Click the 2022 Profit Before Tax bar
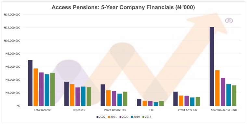Screen dimensions: 247x124 click(x=103, y=95)
